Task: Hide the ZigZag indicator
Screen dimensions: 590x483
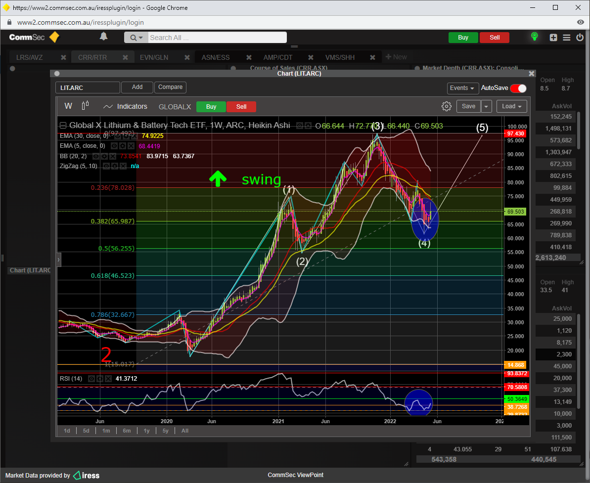Action: pyautogui.click(x=106, y=166)
